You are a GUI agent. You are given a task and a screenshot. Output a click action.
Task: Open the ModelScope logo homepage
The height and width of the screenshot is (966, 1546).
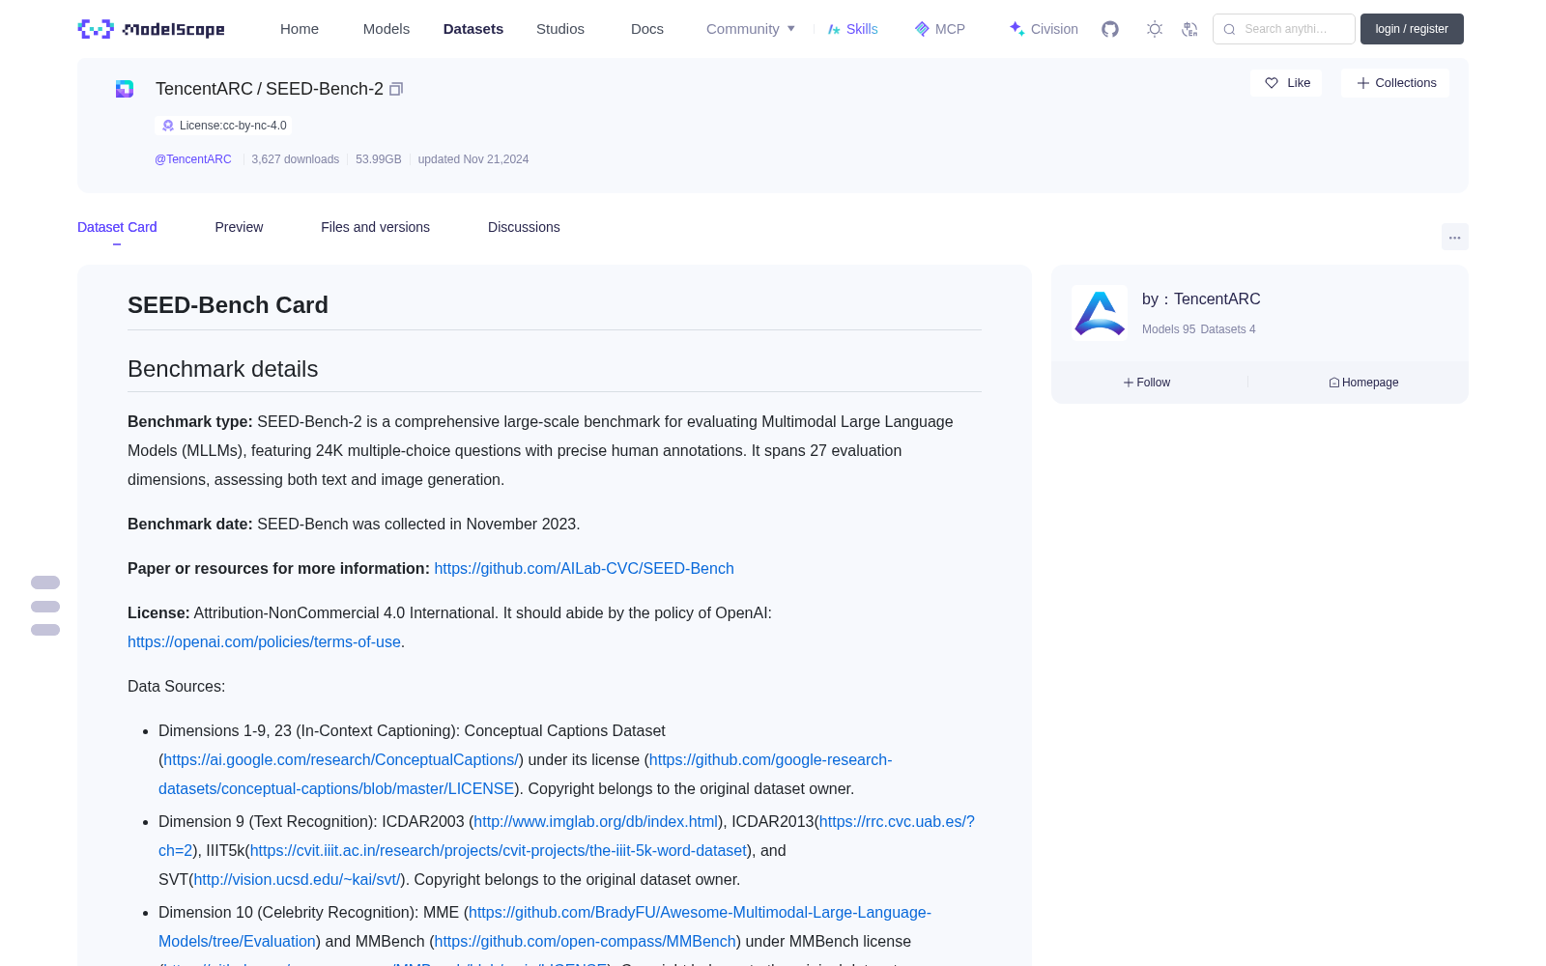click(x=152, y=29)
